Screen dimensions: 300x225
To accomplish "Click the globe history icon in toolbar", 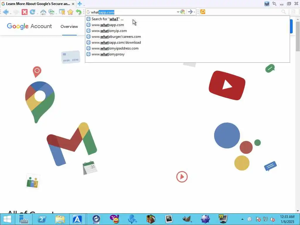I will pos(51,12).
